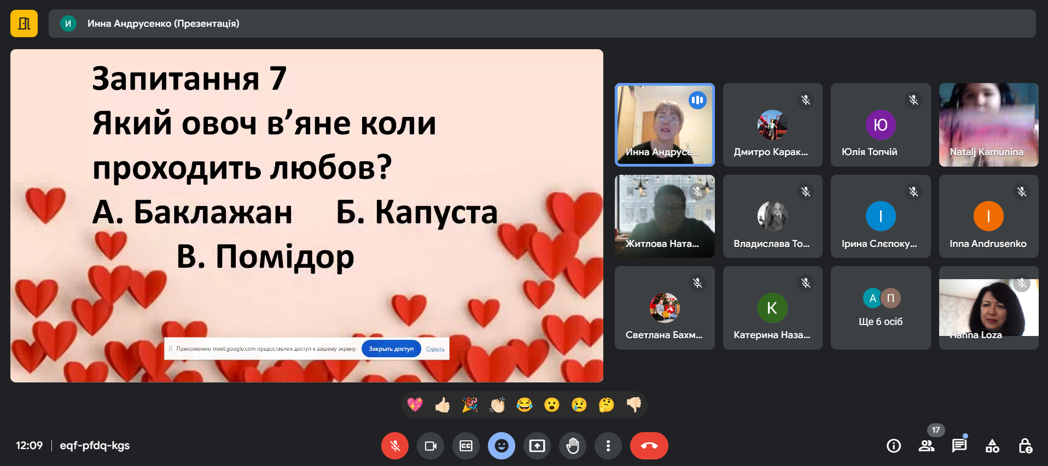
Task: Click the "Скрыть" link
Action: tap(435, 349)
